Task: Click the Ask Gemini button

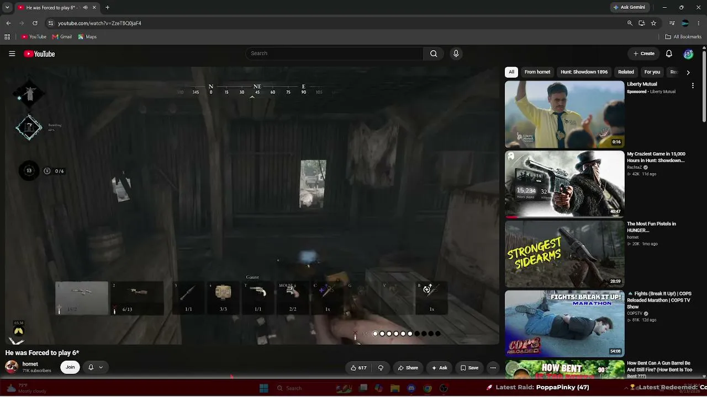Action: [x=629, y=8]
